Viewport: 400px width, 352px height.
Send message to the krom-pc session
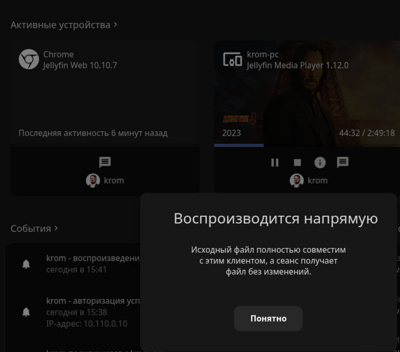click(342, 162)
